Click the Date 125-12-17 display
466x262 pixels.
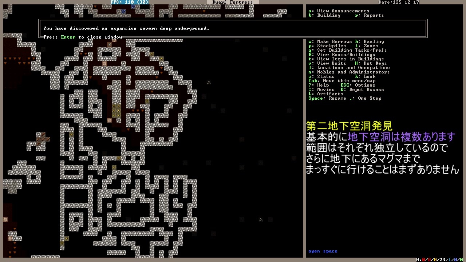point(399,2)
